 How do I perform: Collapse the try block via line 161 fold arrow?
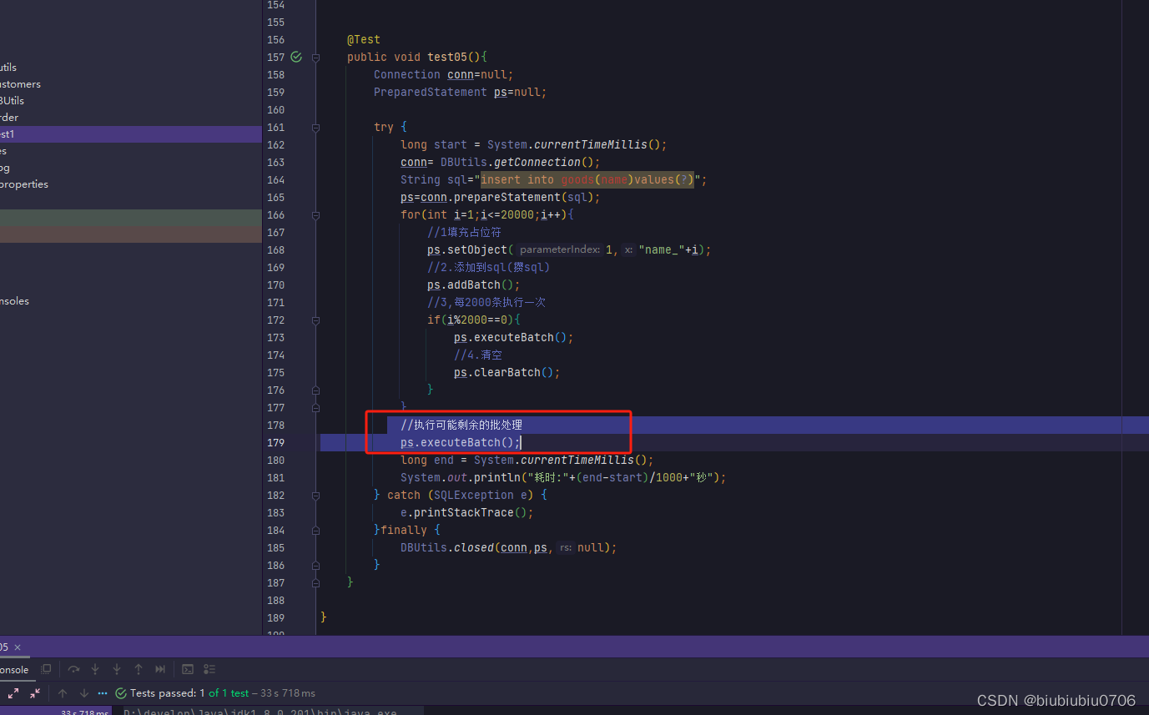coord(315,127)
